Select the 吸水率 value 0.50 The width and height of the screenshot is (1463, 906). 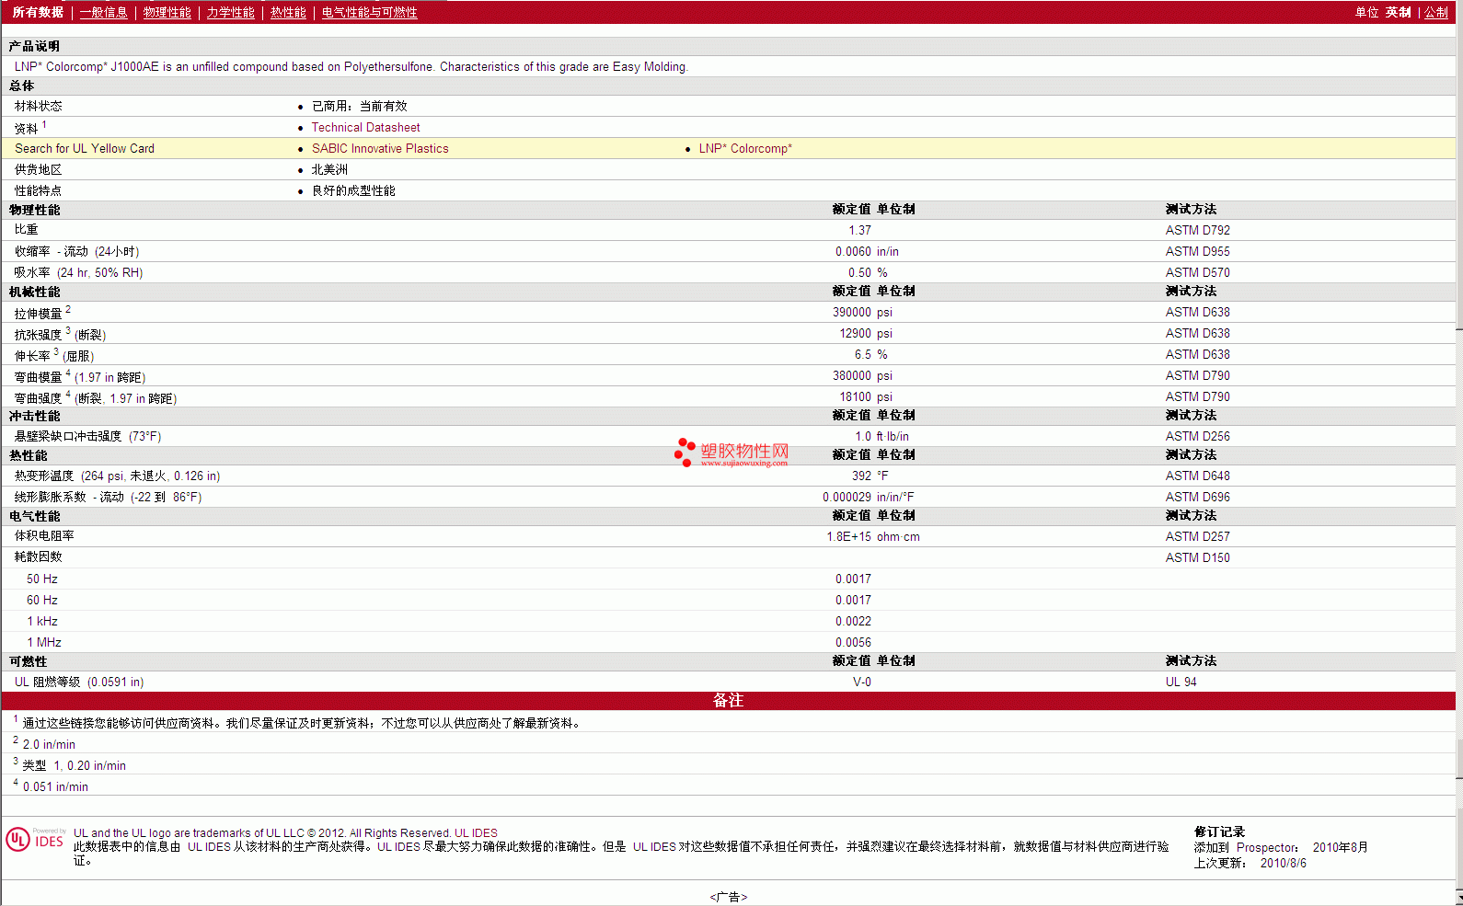(859, 273)
